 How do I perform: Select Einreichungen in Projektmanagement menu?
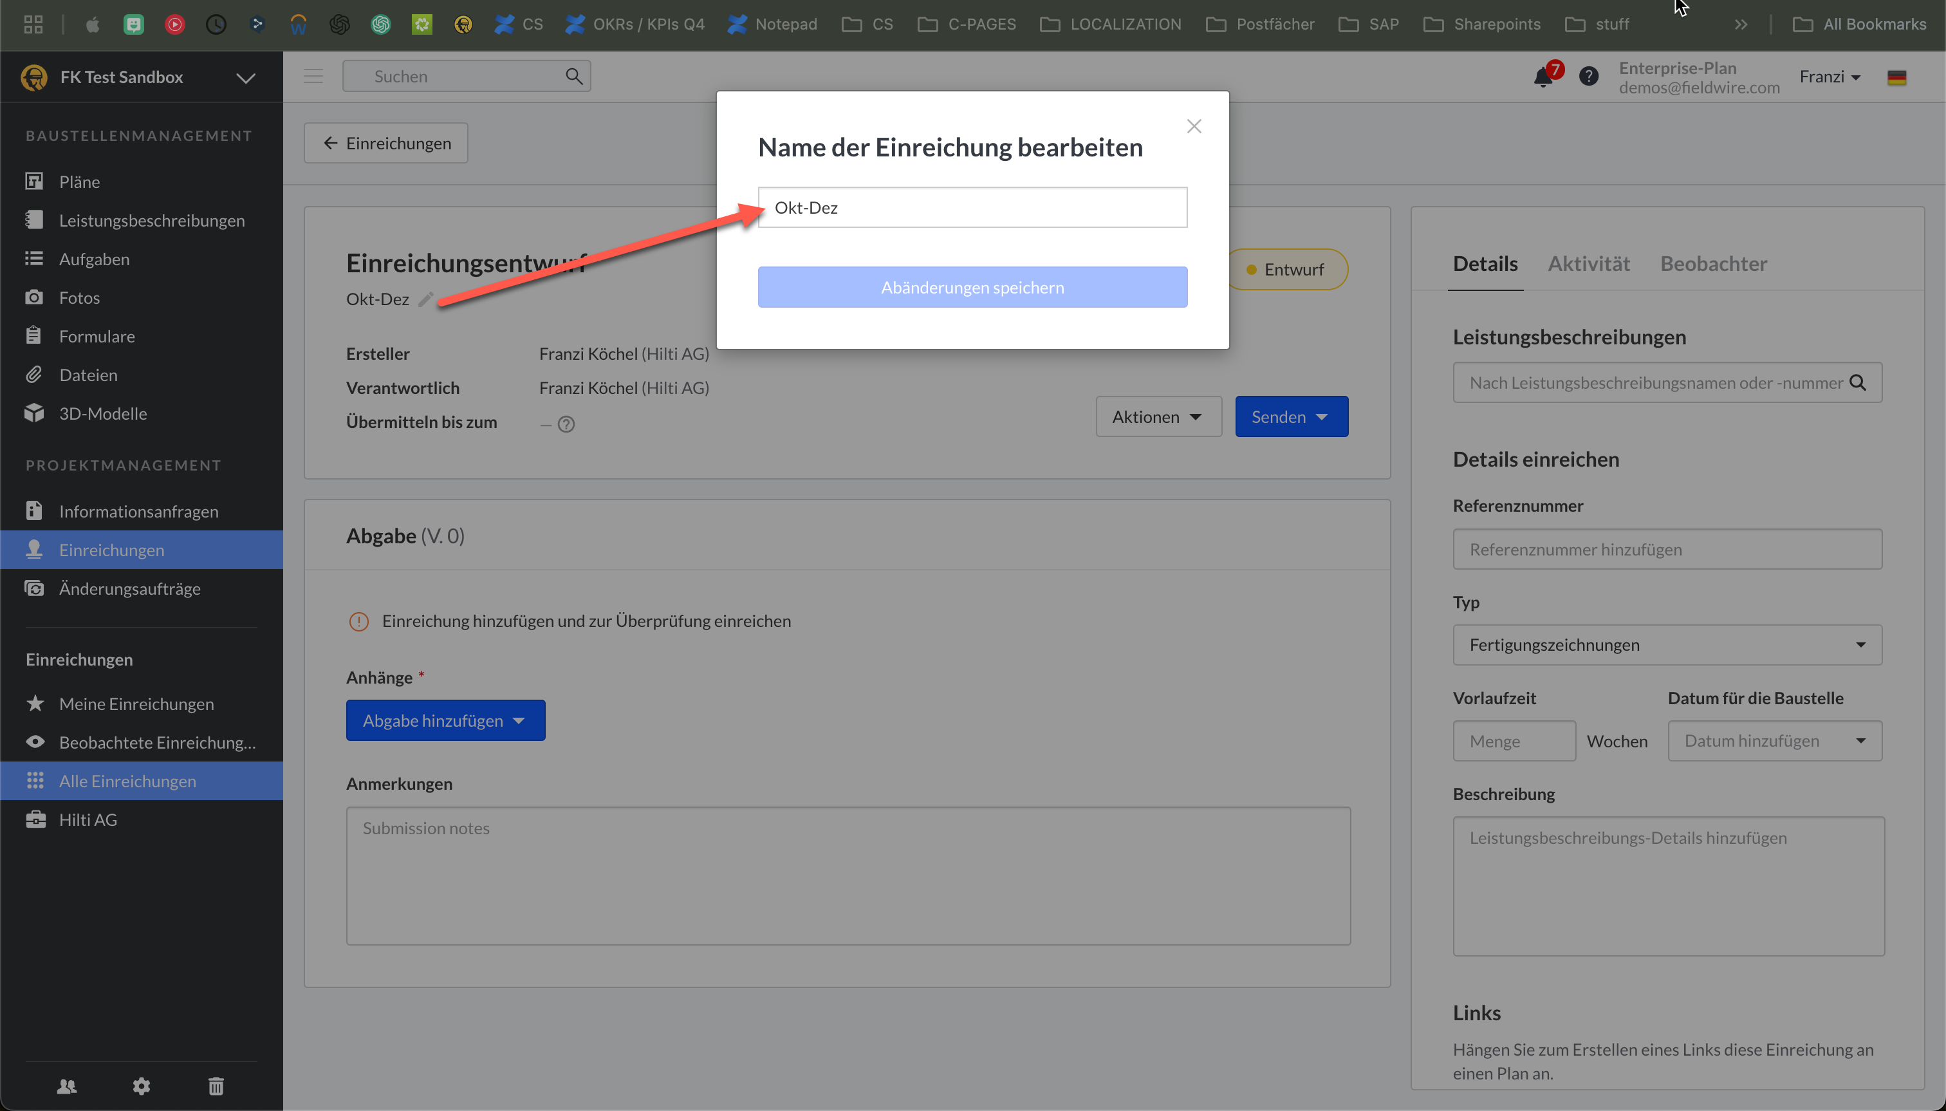(141, 550)
